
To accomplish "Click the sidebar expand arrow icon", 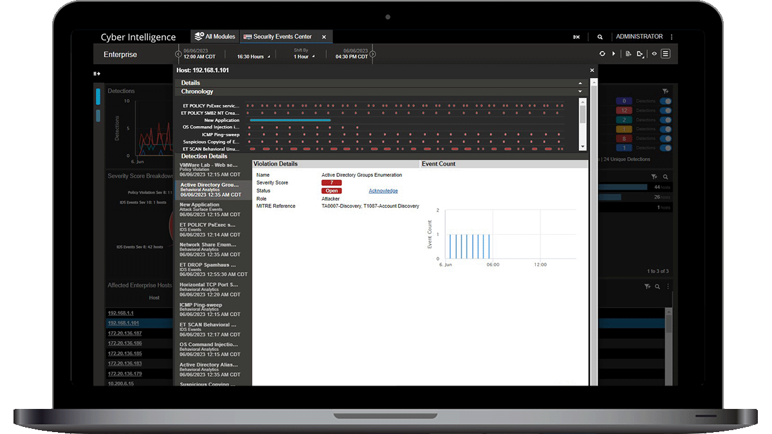I will (x=97, y=74).
